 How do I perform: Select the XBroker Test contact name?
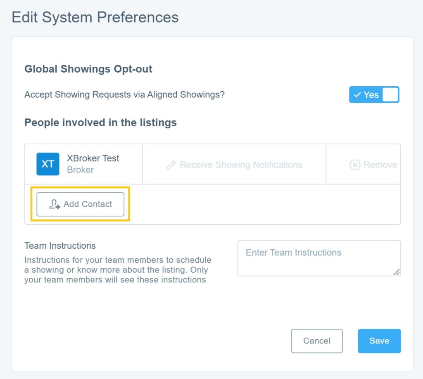pos(93,158)
